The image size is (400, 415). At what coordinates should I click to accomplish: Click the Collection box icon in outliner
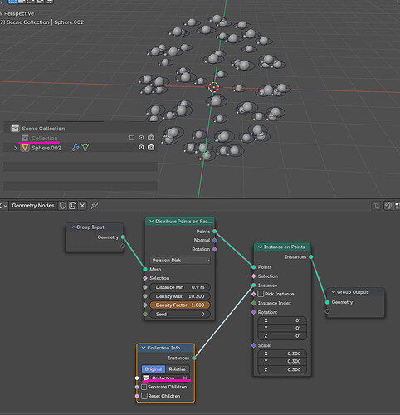pyautogui.click(x=25, y=138)
